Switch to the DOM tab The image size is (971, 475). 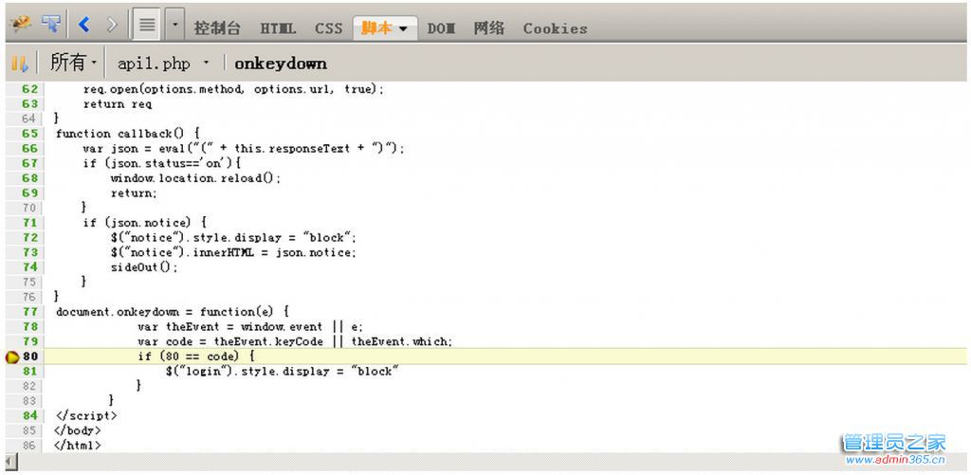pyautogui.click(x=441, y=28)
